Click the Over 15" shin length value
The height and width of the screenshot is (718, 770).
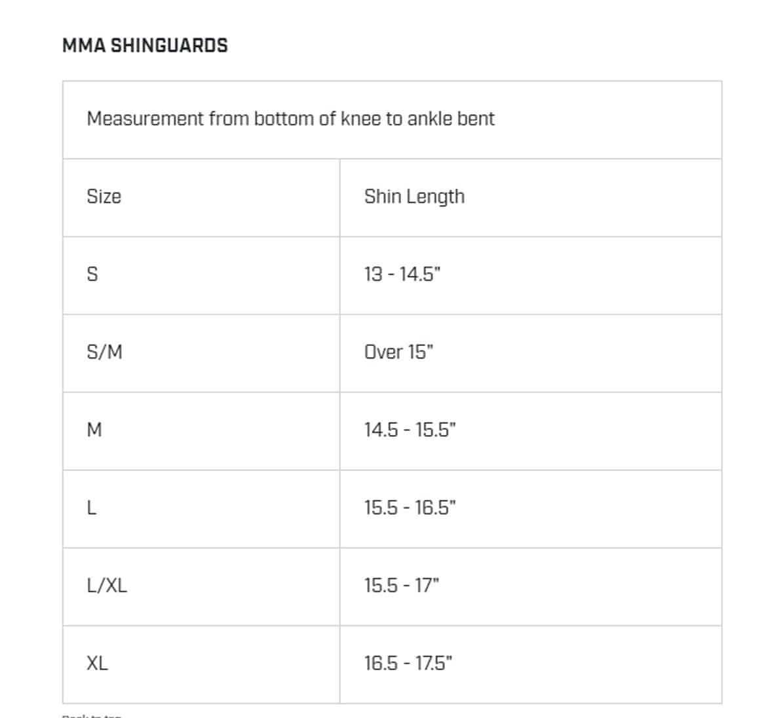click(398, 352)
